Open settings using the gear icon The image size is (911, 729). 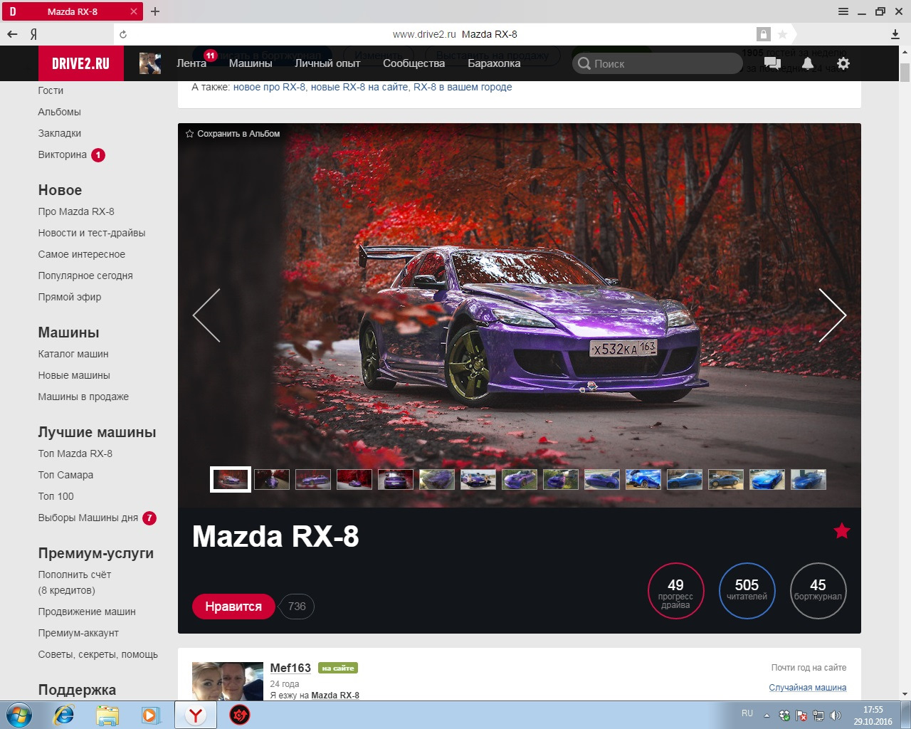click(843, 63)
